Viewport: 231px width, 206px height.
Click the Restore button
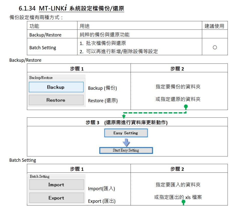[x=56, y=100]
